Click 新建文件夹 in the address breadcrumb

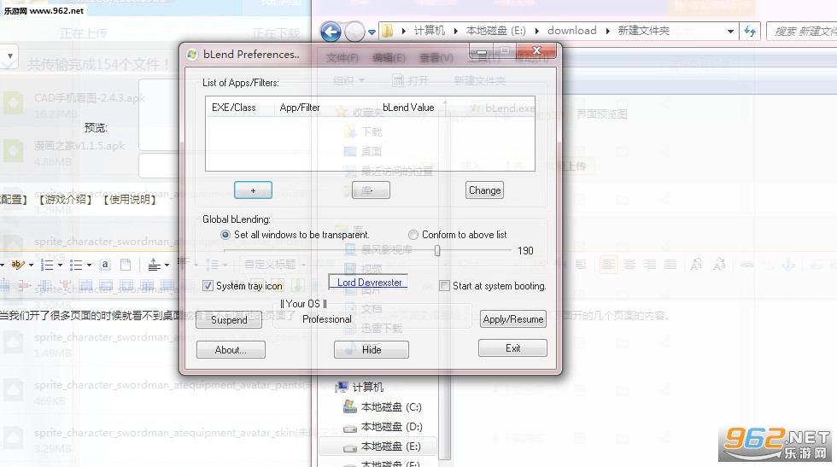pyautogui.click(x=644, y=31)
